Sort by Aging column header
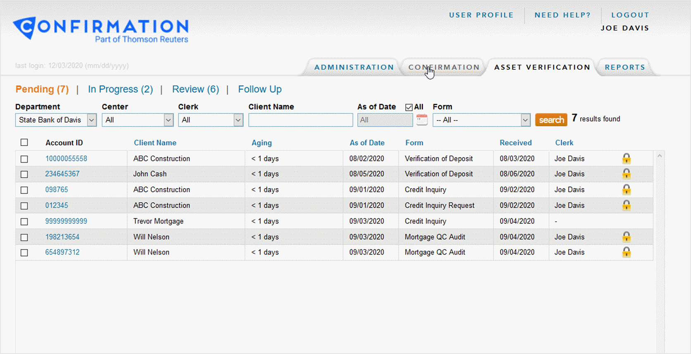The width and height of the screenshot is (691, 354). tap(262, 143)
